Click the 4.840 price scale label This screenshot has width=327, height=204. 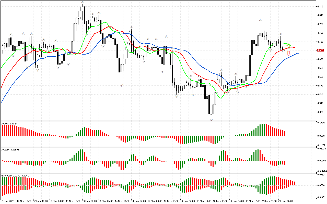tap(321, 7)
